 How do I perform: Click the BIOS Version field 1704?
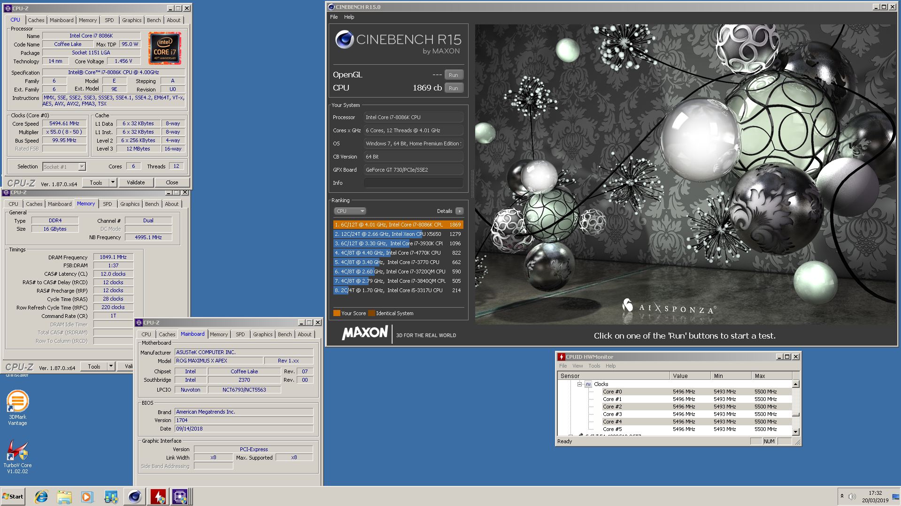[x=244, y=420]
